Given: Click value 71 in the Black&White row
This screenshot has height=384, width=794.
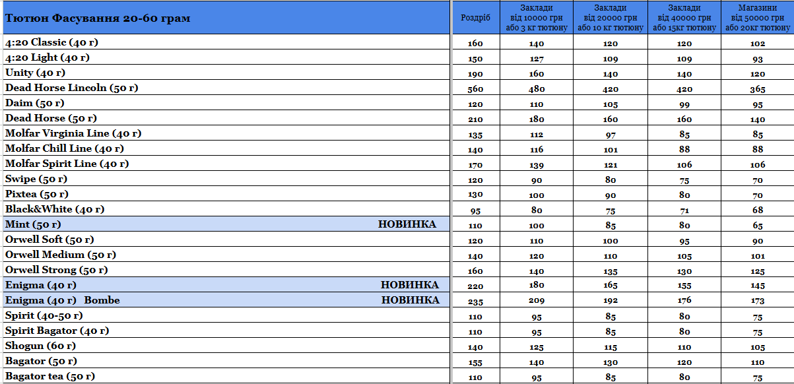Looking at the screenshot, I should 684,210.
